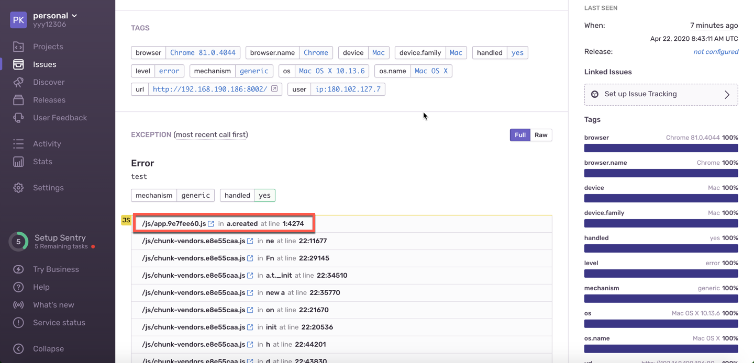Image resolution: width=754 pixels, height=363 pixels.
Task: Toggle most recent call first ordering
Action: [x=210, y=135]
